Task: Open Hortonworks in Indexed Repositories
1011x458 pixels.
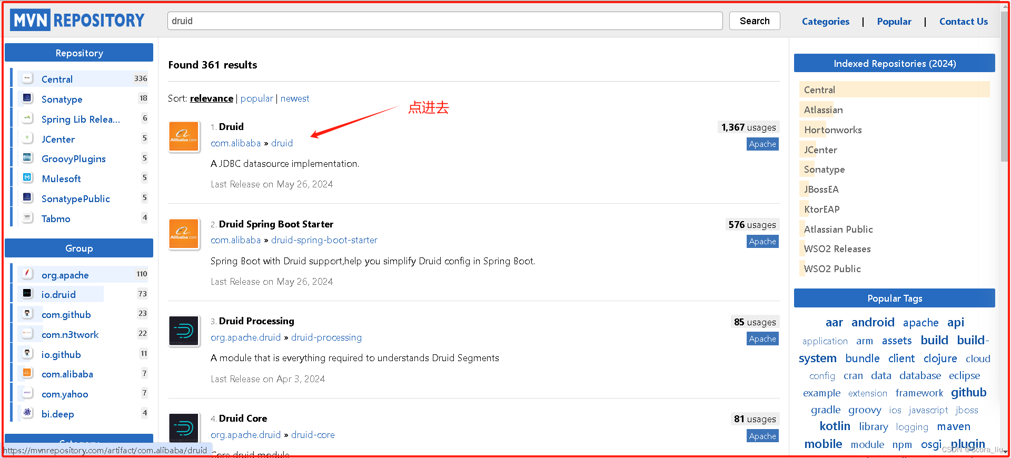Action: pyautogui.click(x=833, y=130)
